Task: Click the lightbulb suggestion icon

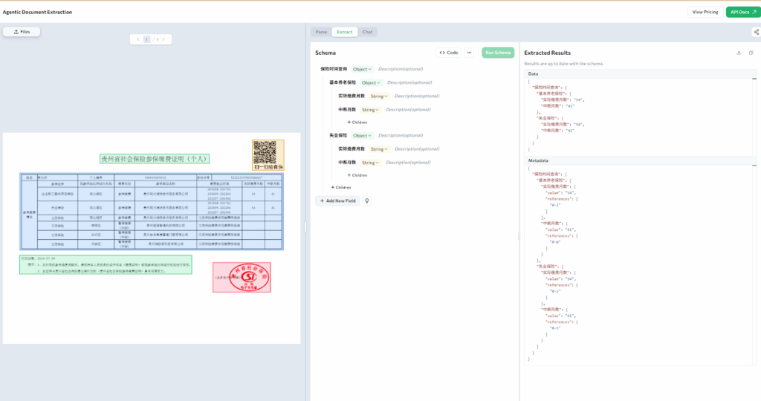Action: click(x=366, y=200)
